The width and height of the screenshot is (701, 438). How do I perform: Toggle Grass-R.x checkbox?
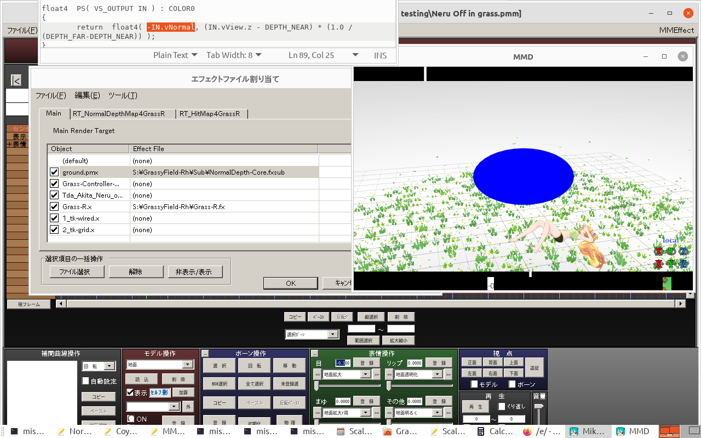pyautogui.click(x=54, y=206)
